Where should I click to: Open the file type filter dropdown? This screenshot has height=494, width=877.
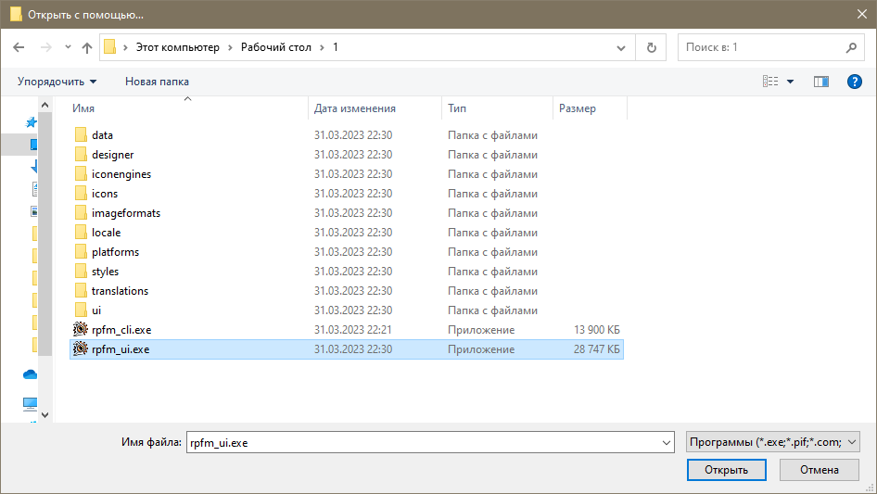[772, 442]
